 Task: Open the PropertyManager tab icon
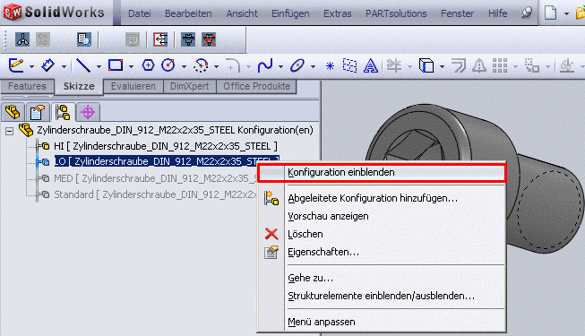pyautogui.click(x=38, y=112)
